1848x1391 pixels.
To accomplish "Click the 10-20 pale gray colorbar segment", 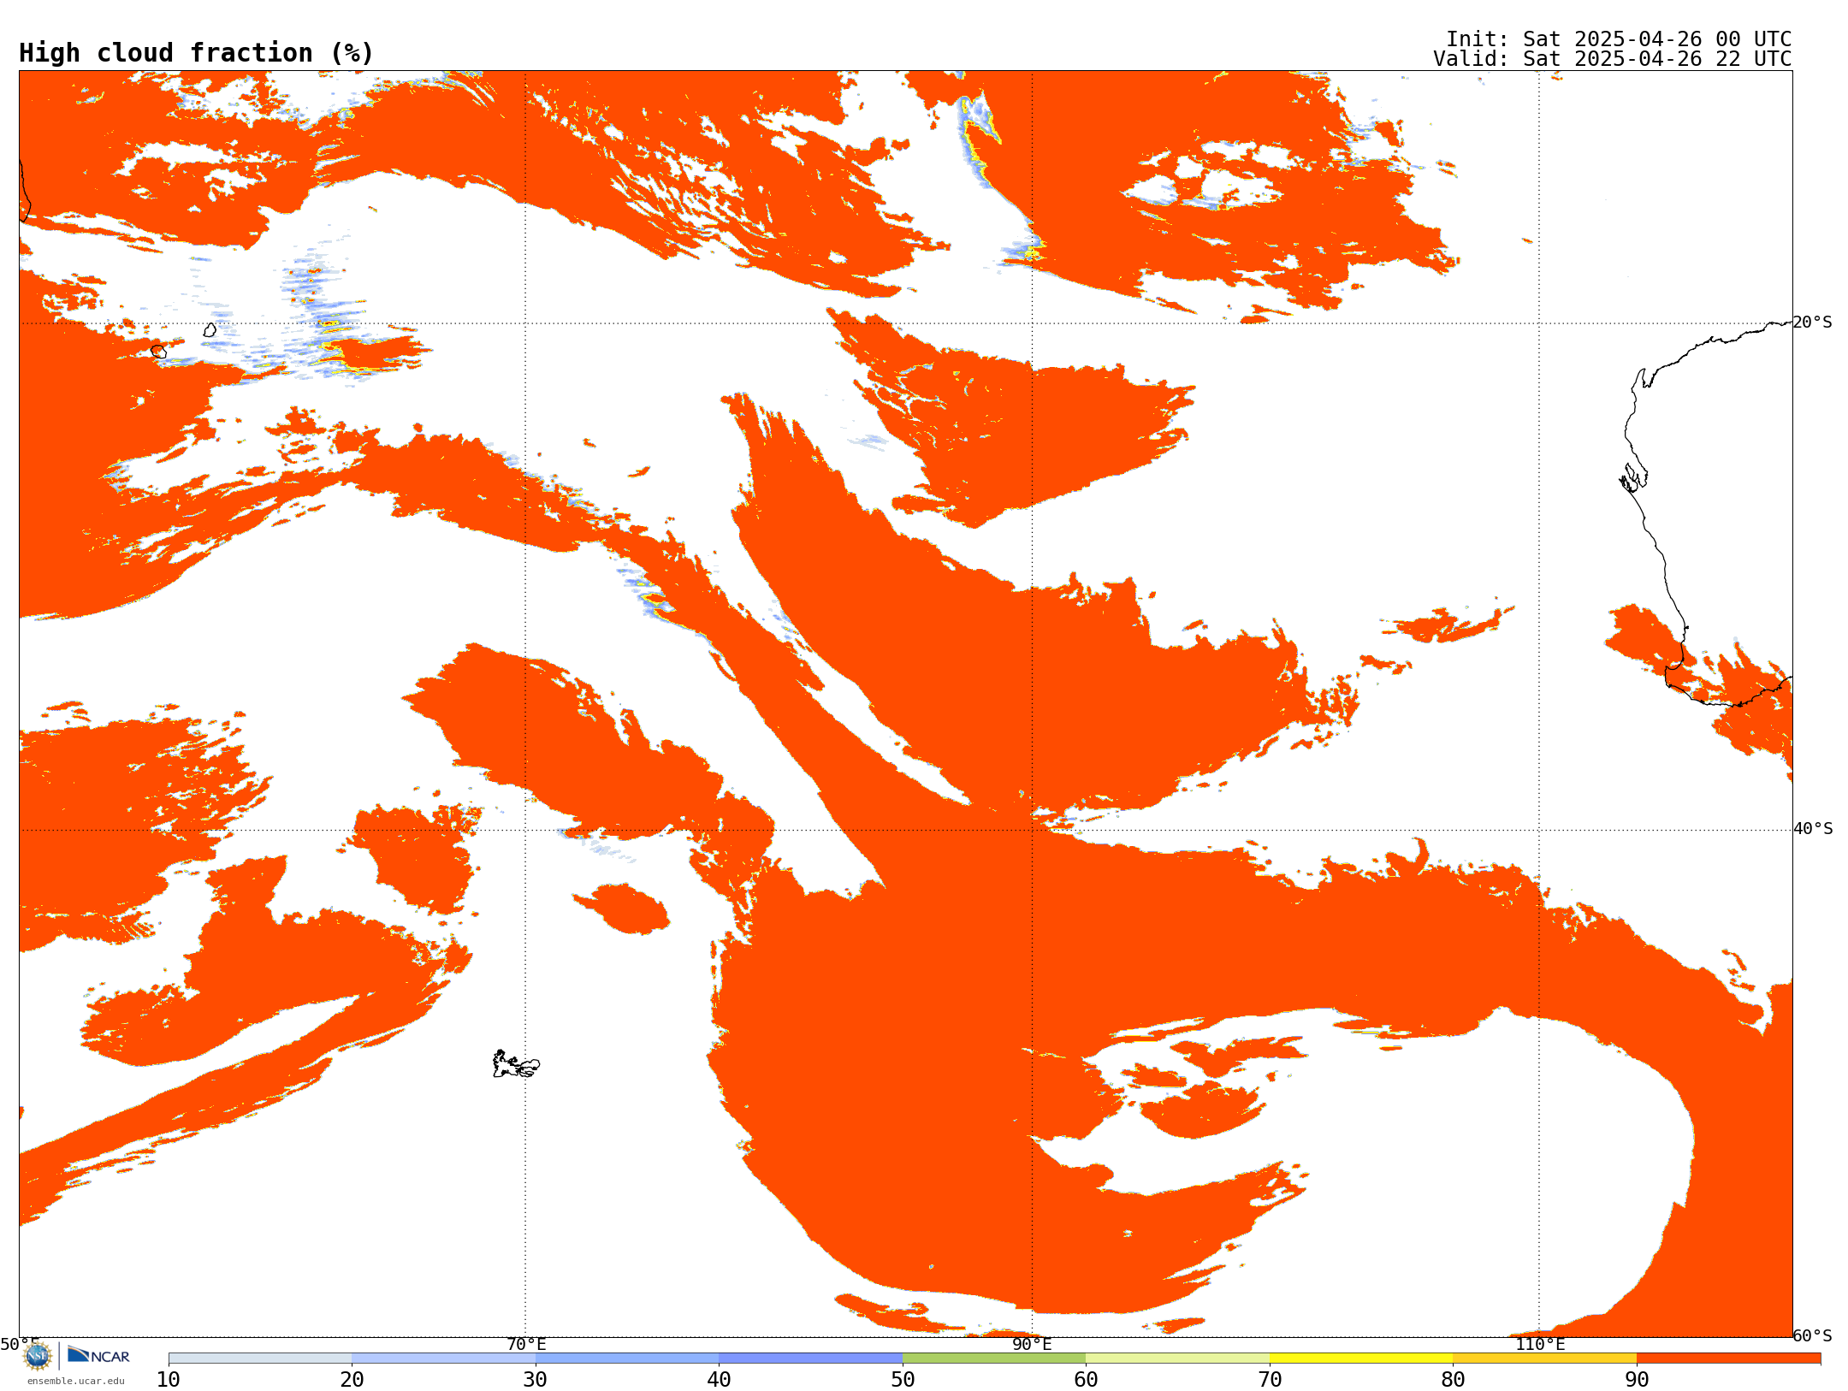I will click(260, 1358).
